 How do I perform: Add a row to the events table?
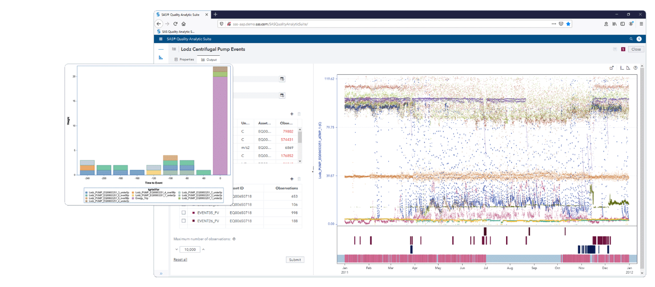292,179
